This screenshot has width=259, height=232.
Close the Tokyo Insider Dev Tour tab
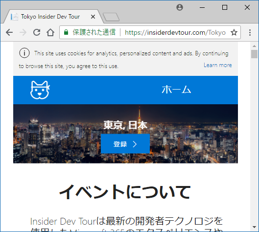[x=93, y=17]
